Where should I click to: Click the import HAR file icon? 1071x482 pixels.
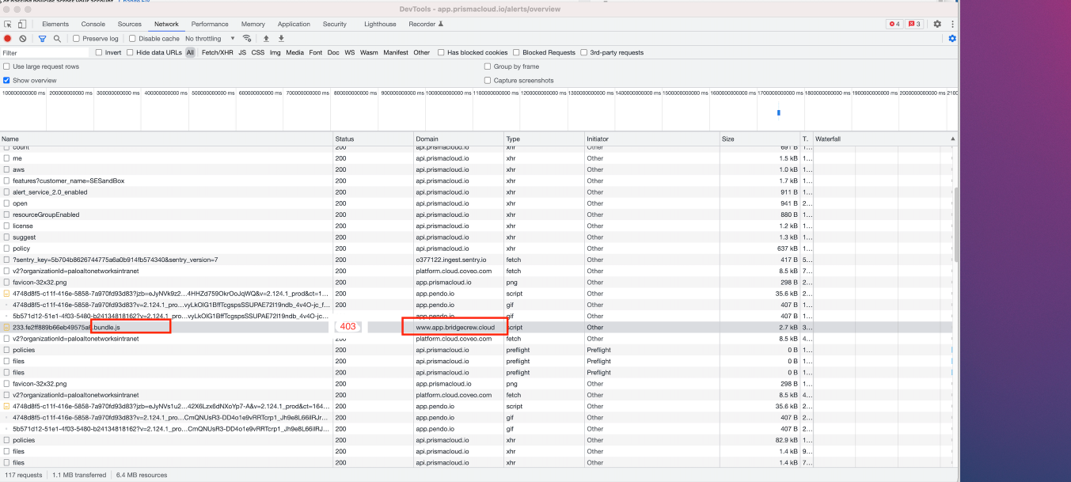tap(266, 38)
